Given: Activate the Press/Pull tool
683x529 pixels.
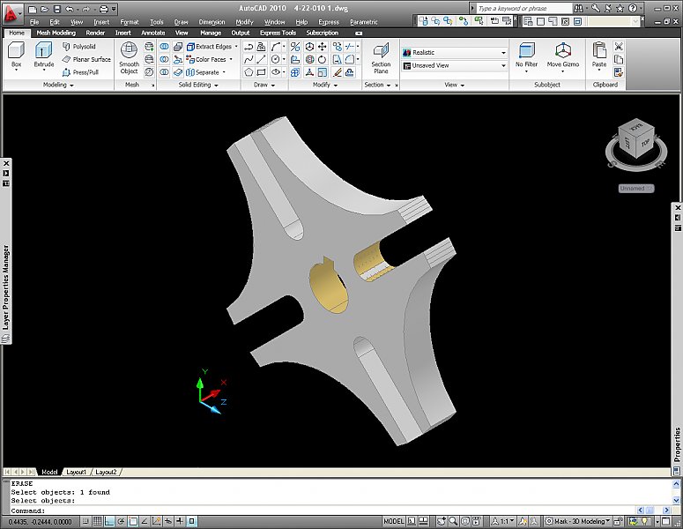Looking at the screenshot, I should click(x=80, y=72).
